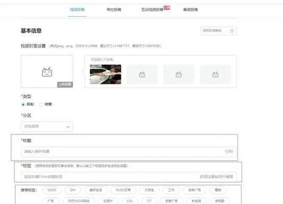Pick the last empty cover placeholder
This screenshot has height=204, width=283.
(216, 74)
